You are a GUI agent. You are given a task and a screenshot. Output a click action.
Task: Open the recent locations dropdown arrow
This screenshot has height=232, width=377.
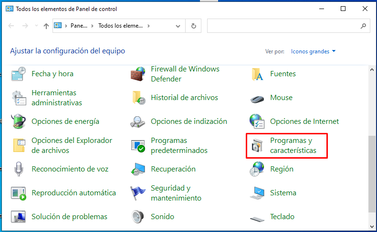tap(36, 25)
